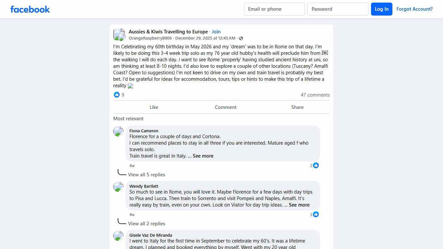Click the like icon on Fiona Cameron's comment
443x249 pixels.
coord(316,165)
